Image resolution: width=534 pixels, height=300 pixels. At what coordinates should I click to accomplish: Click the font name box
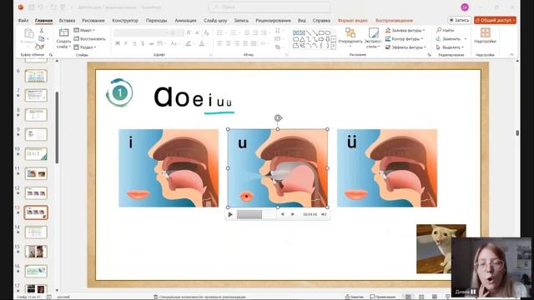141,32
